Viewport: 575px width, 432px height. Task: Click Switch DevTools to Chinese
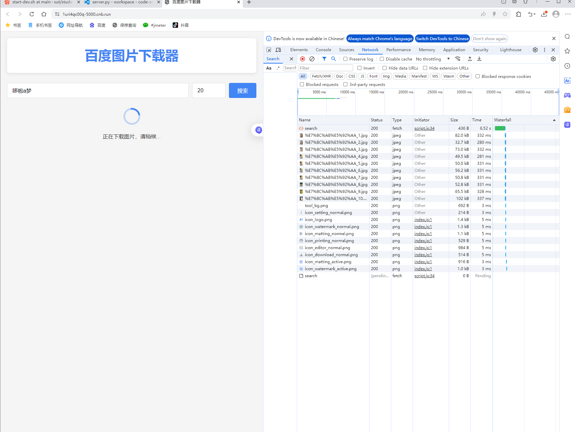pyautogui.click(x=442, y=38)
